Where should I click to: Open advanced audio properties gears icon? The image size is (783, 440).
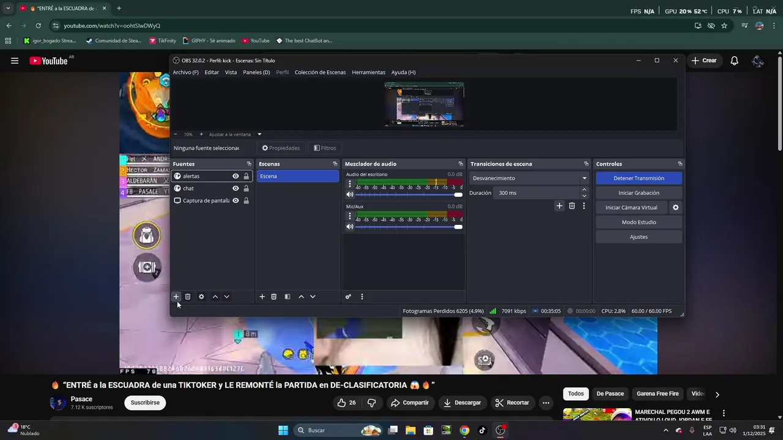tap(348, 296)
